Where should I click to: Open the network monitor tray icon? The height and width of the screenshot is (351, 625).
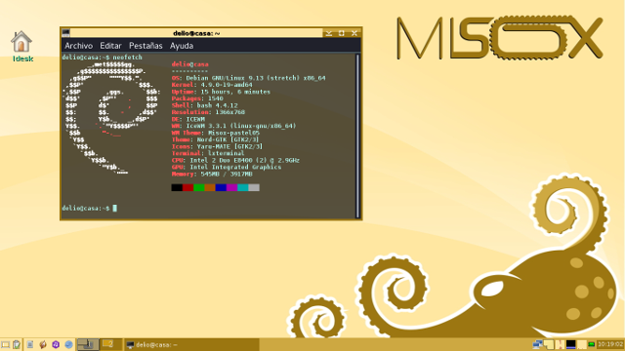pos(538,344)
